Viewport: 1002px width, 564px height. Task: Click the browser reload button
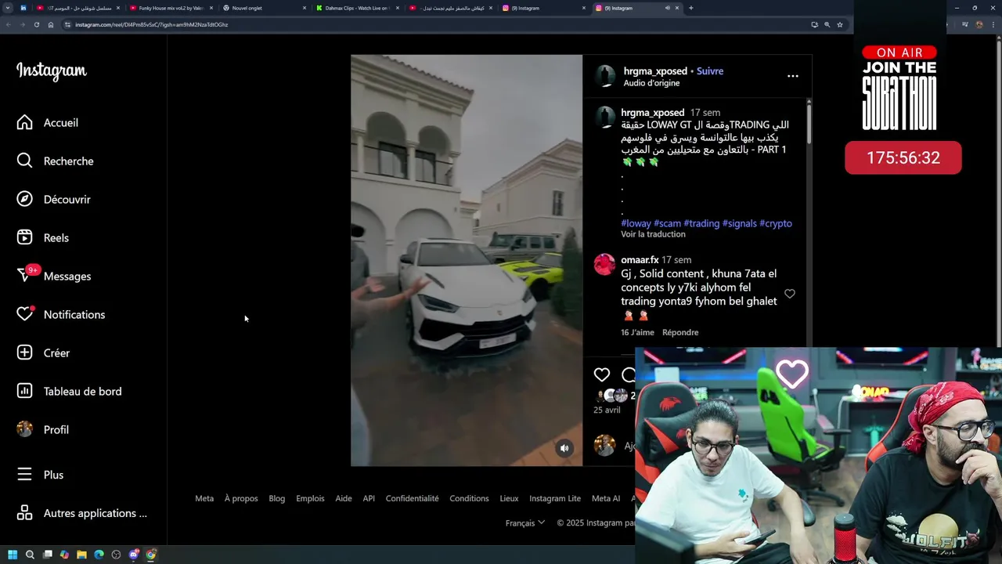[36, 24]
